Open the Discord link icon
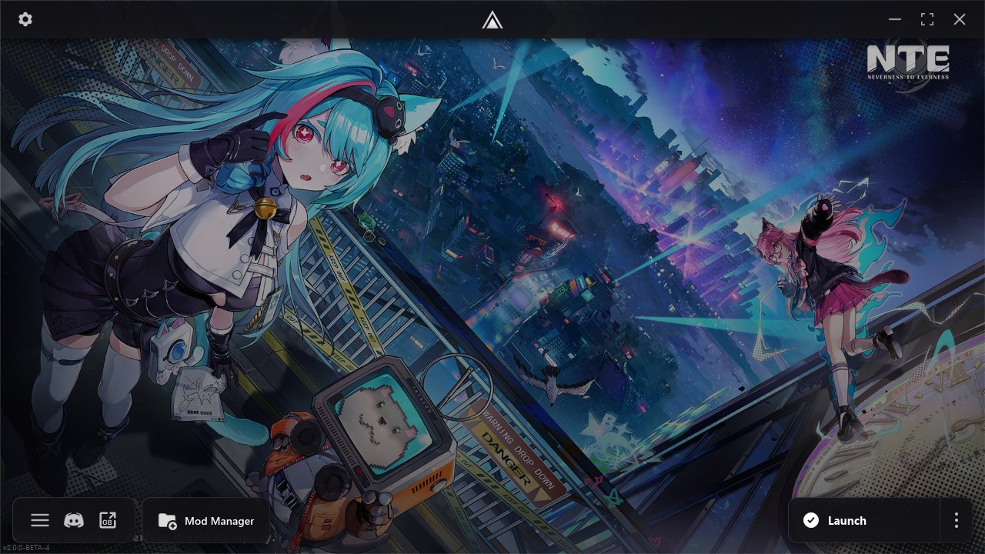 (74, 521)
